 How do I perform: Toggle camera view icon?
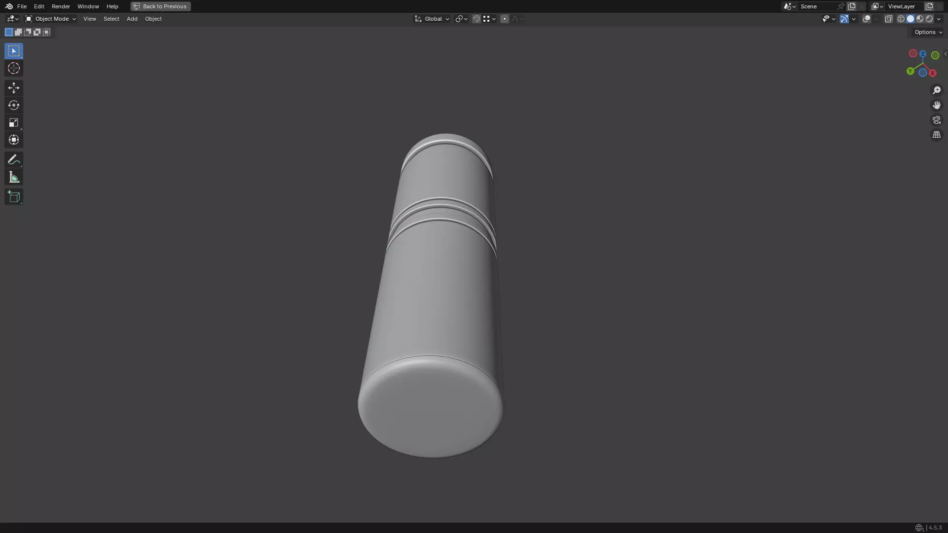(x=937, y=120)
